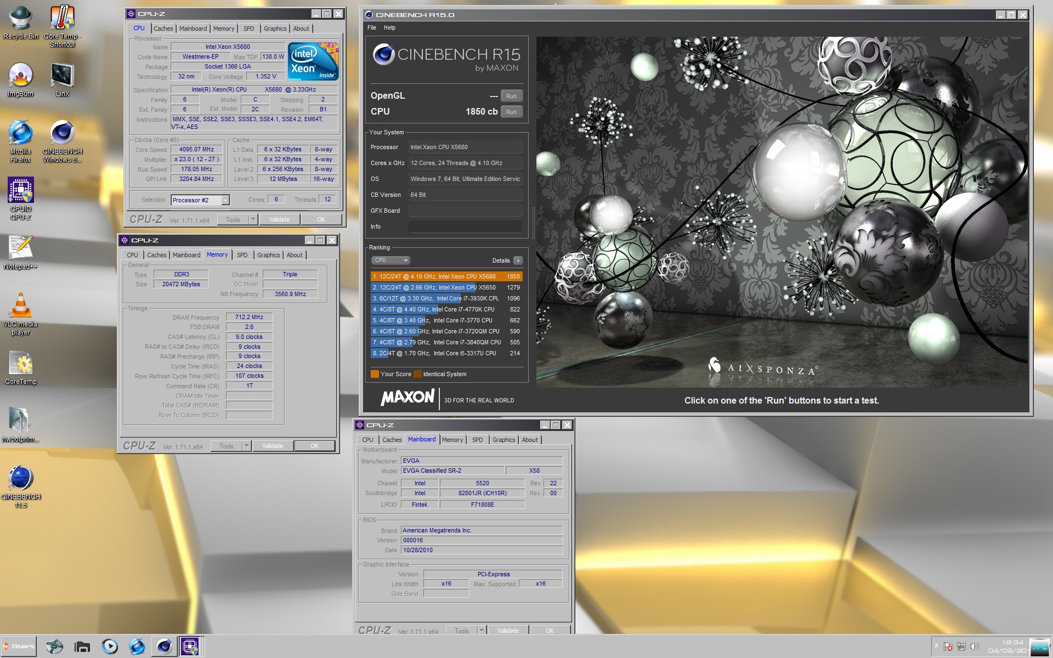Open the Notepad++ desktop icon
The image size is (1053, 658).
[x=21, y=252]
